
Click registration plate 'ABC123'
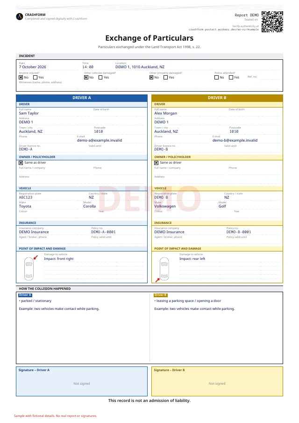tap(26, 197)
